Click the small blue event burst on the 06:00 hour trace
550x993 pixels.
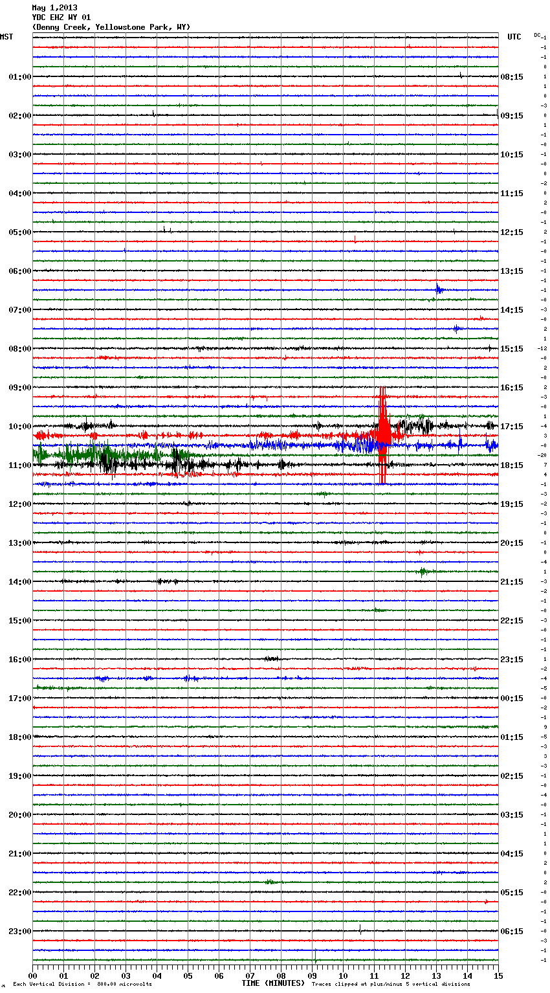pyautogui.click(x=439, y=289)
